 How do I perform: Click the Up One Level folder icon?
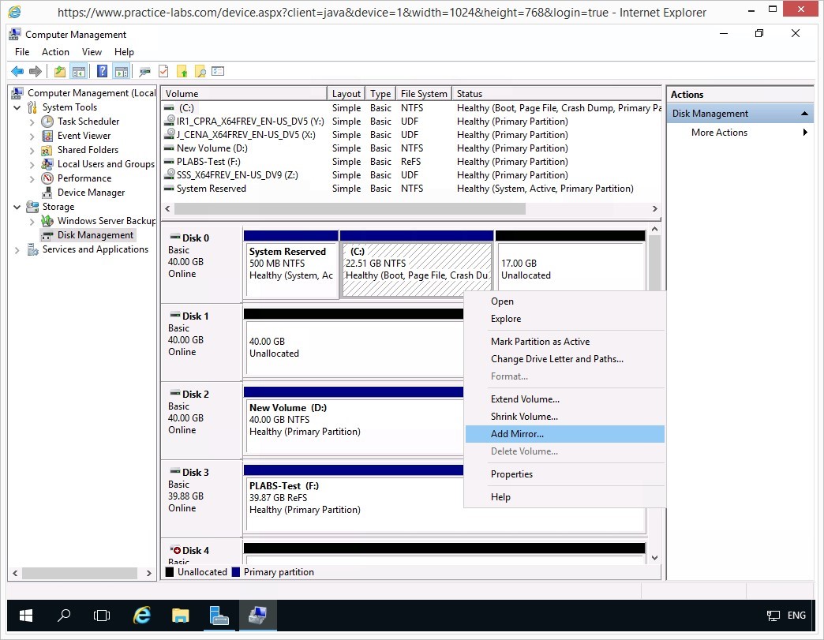(60, 71)
